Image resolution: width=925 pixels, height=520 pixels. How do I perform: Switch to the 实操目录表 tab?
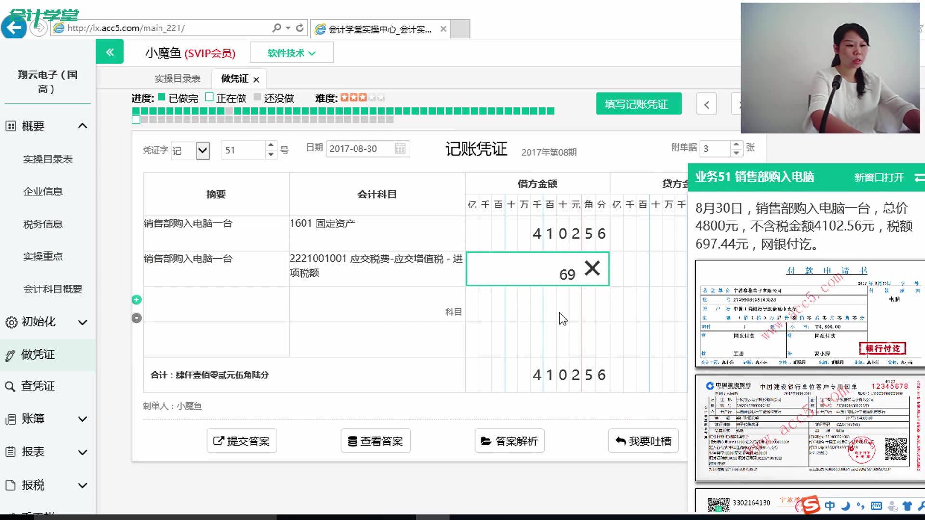click(177, 78)
